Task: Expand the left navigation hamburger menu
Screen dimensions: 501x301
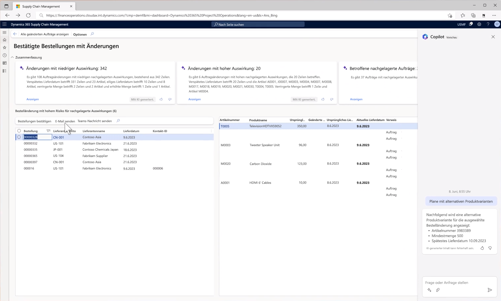Action: tap(5, 32)
